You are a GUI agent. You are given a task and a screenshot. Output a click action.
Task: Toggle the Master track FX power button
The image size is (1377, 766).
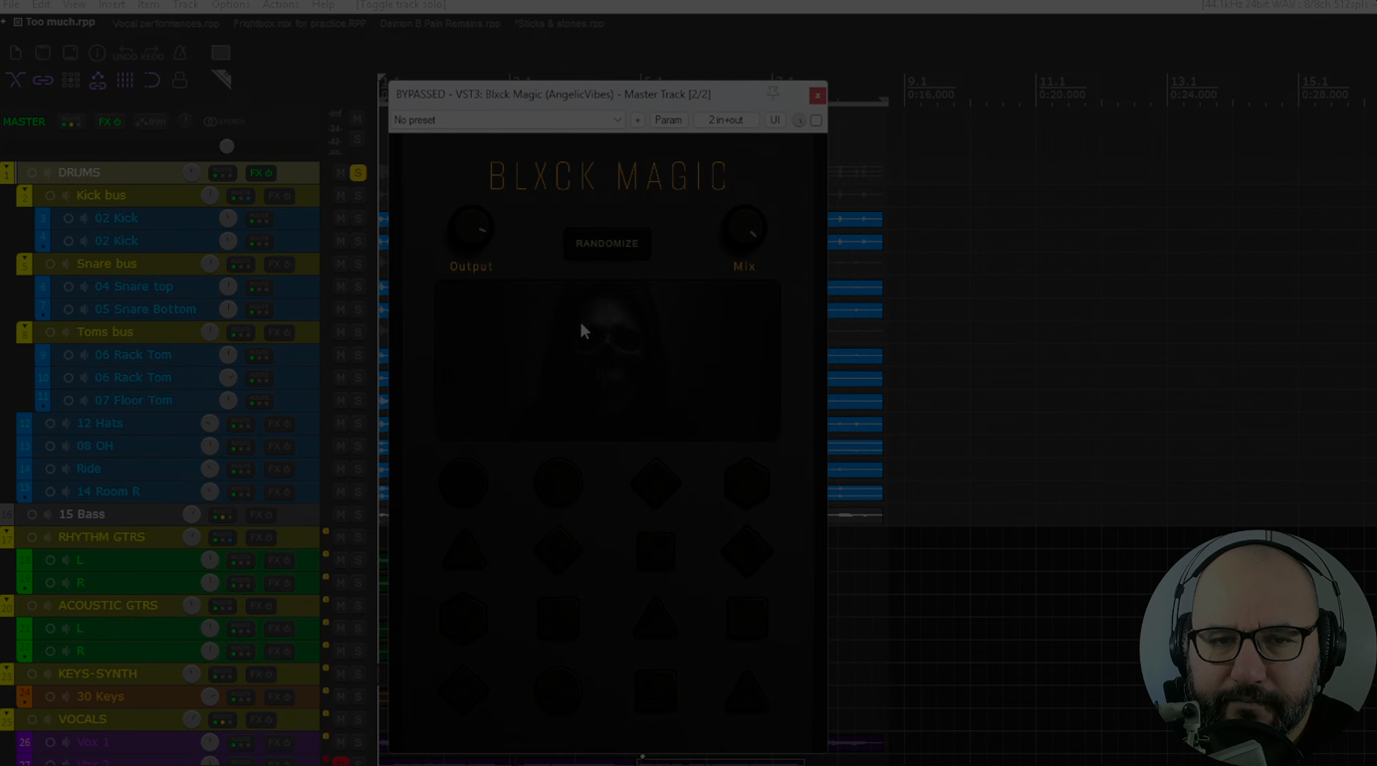pos(110,122)
